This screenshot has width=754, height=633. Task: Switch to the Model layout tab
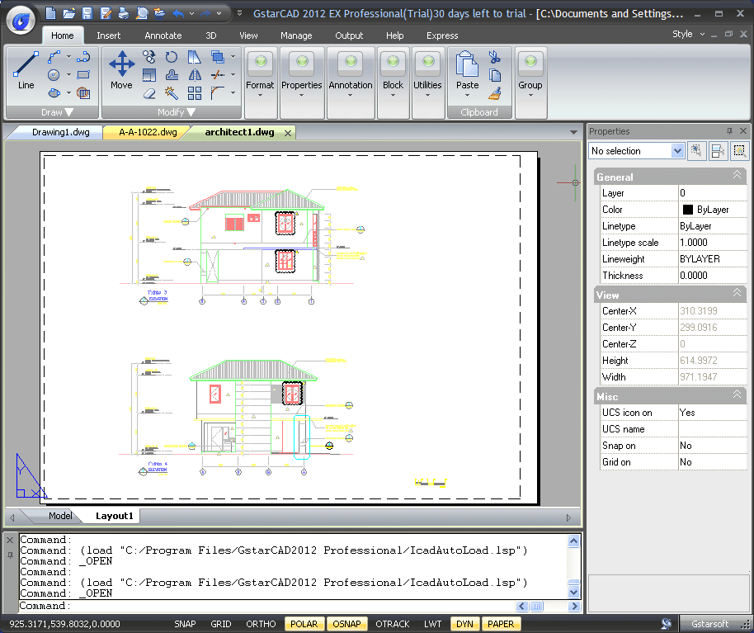(x=60, y=516)
